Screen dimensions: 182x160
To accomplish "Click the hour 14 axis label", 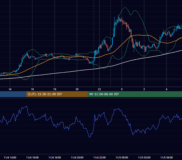I will [x=10, y=89].
